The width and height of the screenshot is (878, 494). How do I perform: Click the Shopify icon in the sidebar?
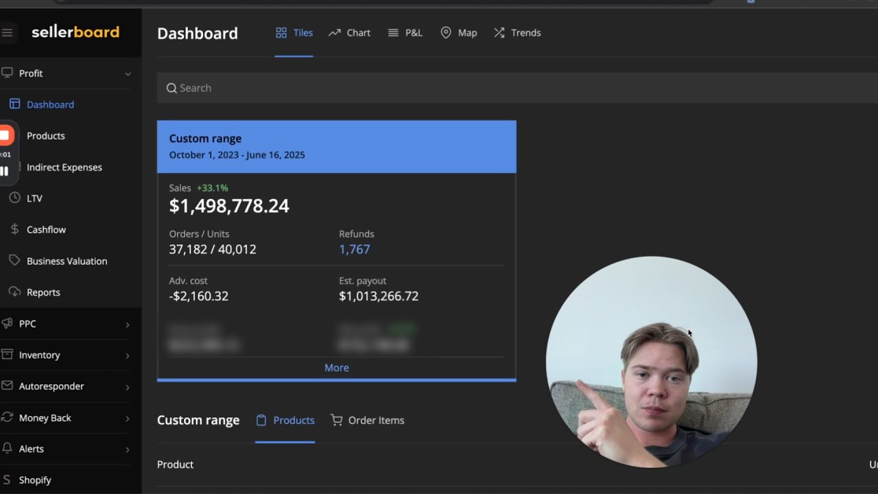pos(7,480)
